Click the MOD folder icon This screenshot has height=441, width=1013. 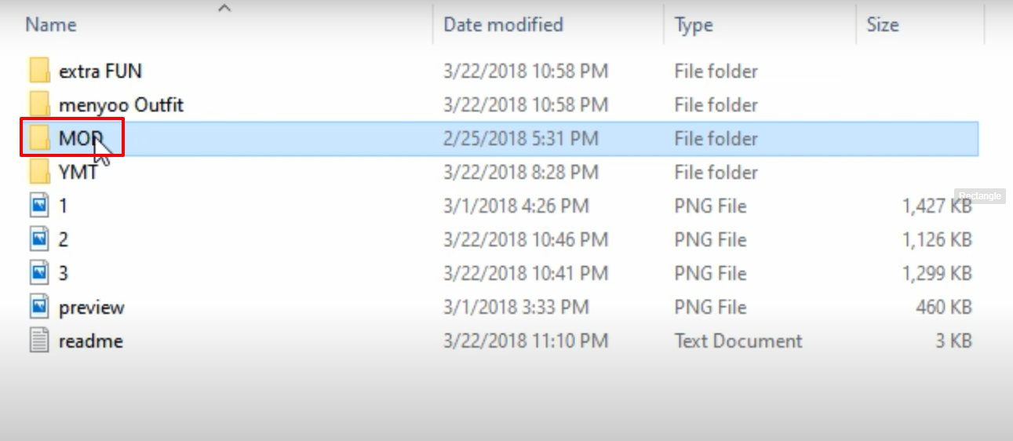pyautogui.click(x=40, y=138)
